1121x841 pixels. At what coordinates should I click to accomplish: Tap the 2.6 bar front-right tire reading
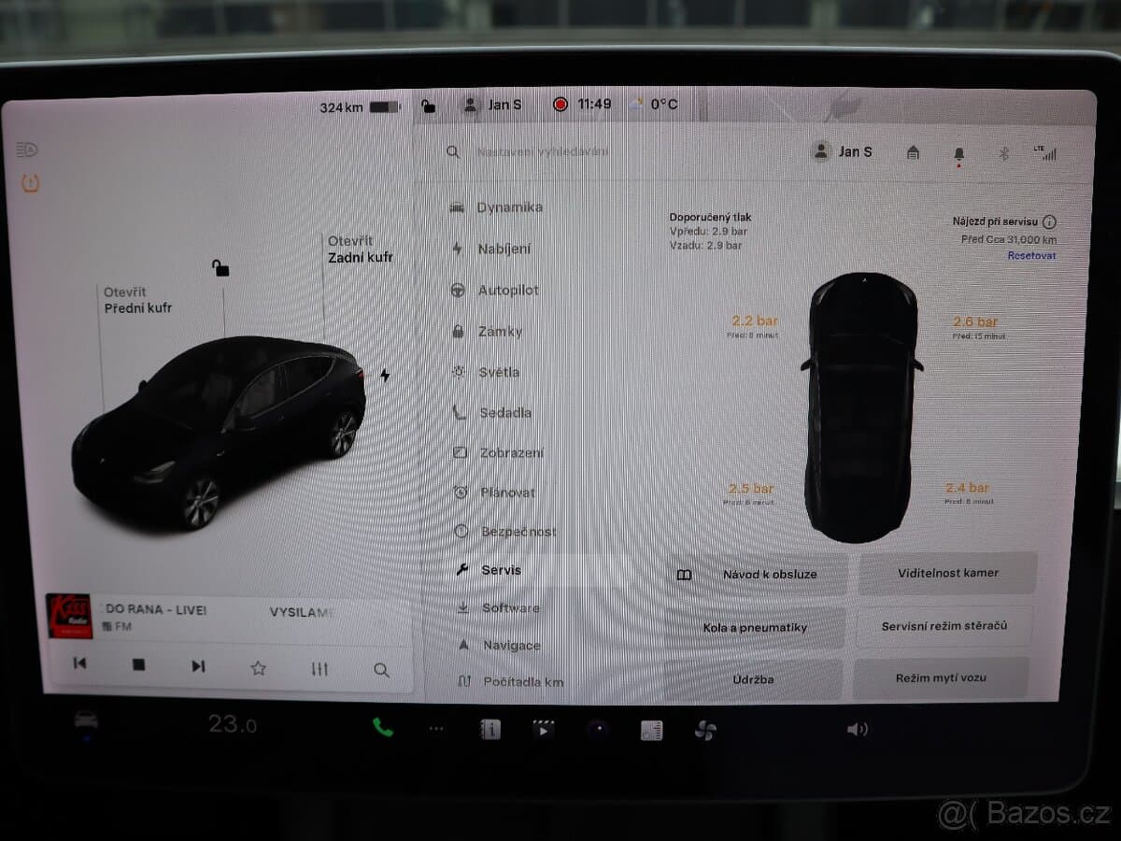point(975,321)
